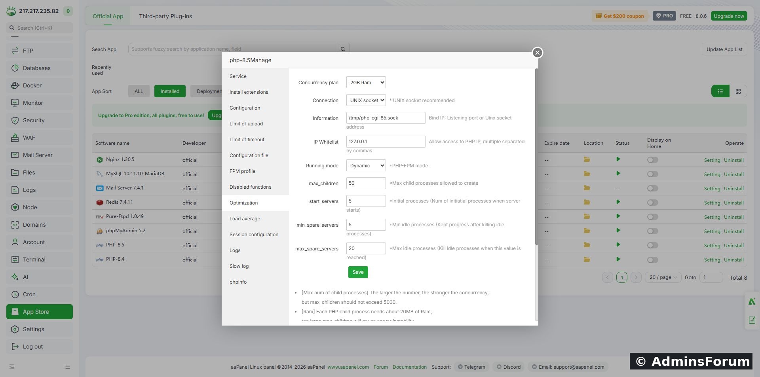Image resolution: width=760 pixels, height=377 pixels.
Task: Click the Redis status play icon
Action: coord(618,202)
